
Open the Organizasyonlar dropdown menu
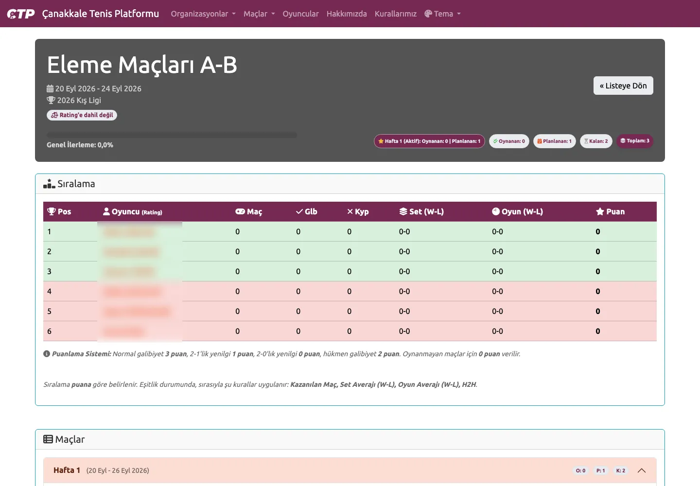coord(203,14)
